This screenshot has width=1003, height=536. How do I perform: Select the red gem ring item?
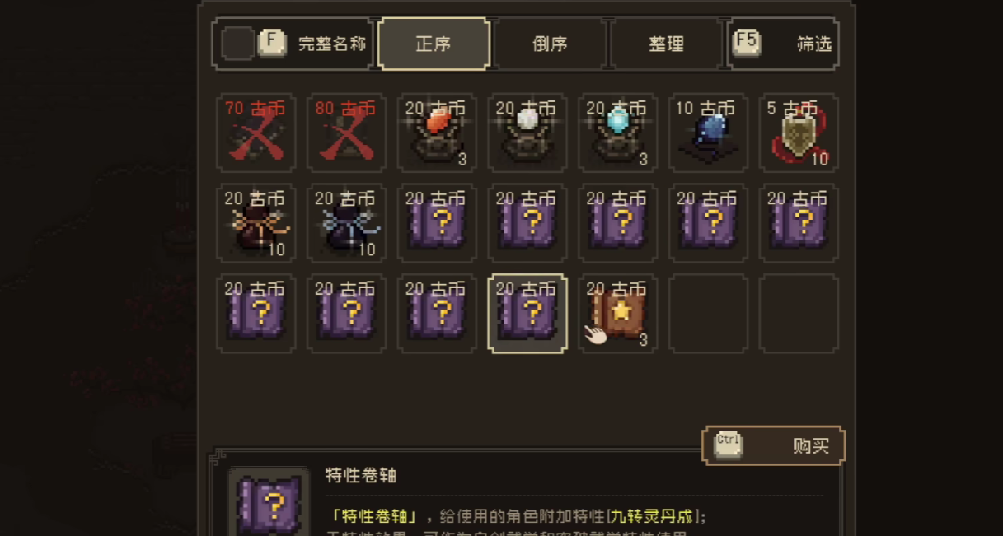[437, 133]
